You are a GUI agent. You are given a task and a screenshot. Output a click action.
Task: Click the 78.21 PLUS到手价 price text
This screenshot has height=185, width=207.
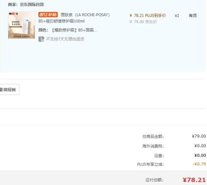(x=148, y=15)
